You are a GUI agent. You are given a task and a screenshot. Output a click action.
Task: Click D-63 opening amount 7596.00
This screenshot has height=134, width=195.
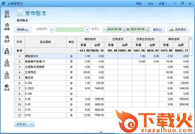[x=99, y=115]
